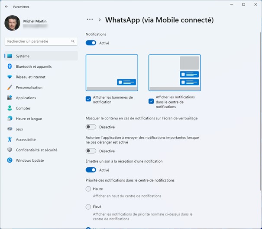Open the breadcrumb three-dots menu

90,19
